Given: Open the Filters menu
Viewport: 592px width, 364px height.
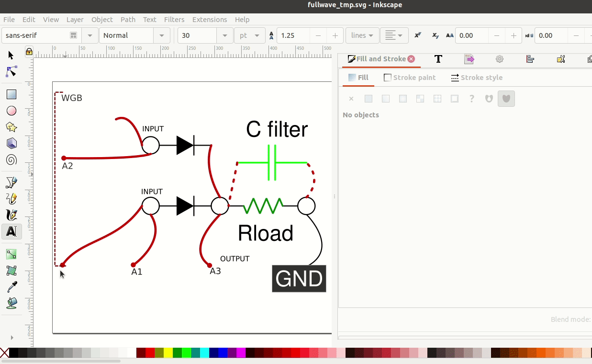Looking at the screenshot, I should click(174, 20).
